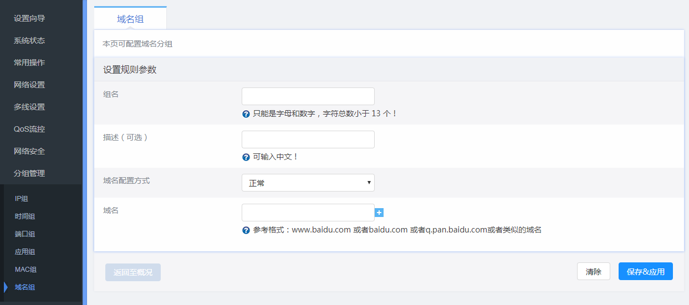Screen dimensions: 689x305
Task: Go to MAC组 in the submenu
Action: pos(25,270)
